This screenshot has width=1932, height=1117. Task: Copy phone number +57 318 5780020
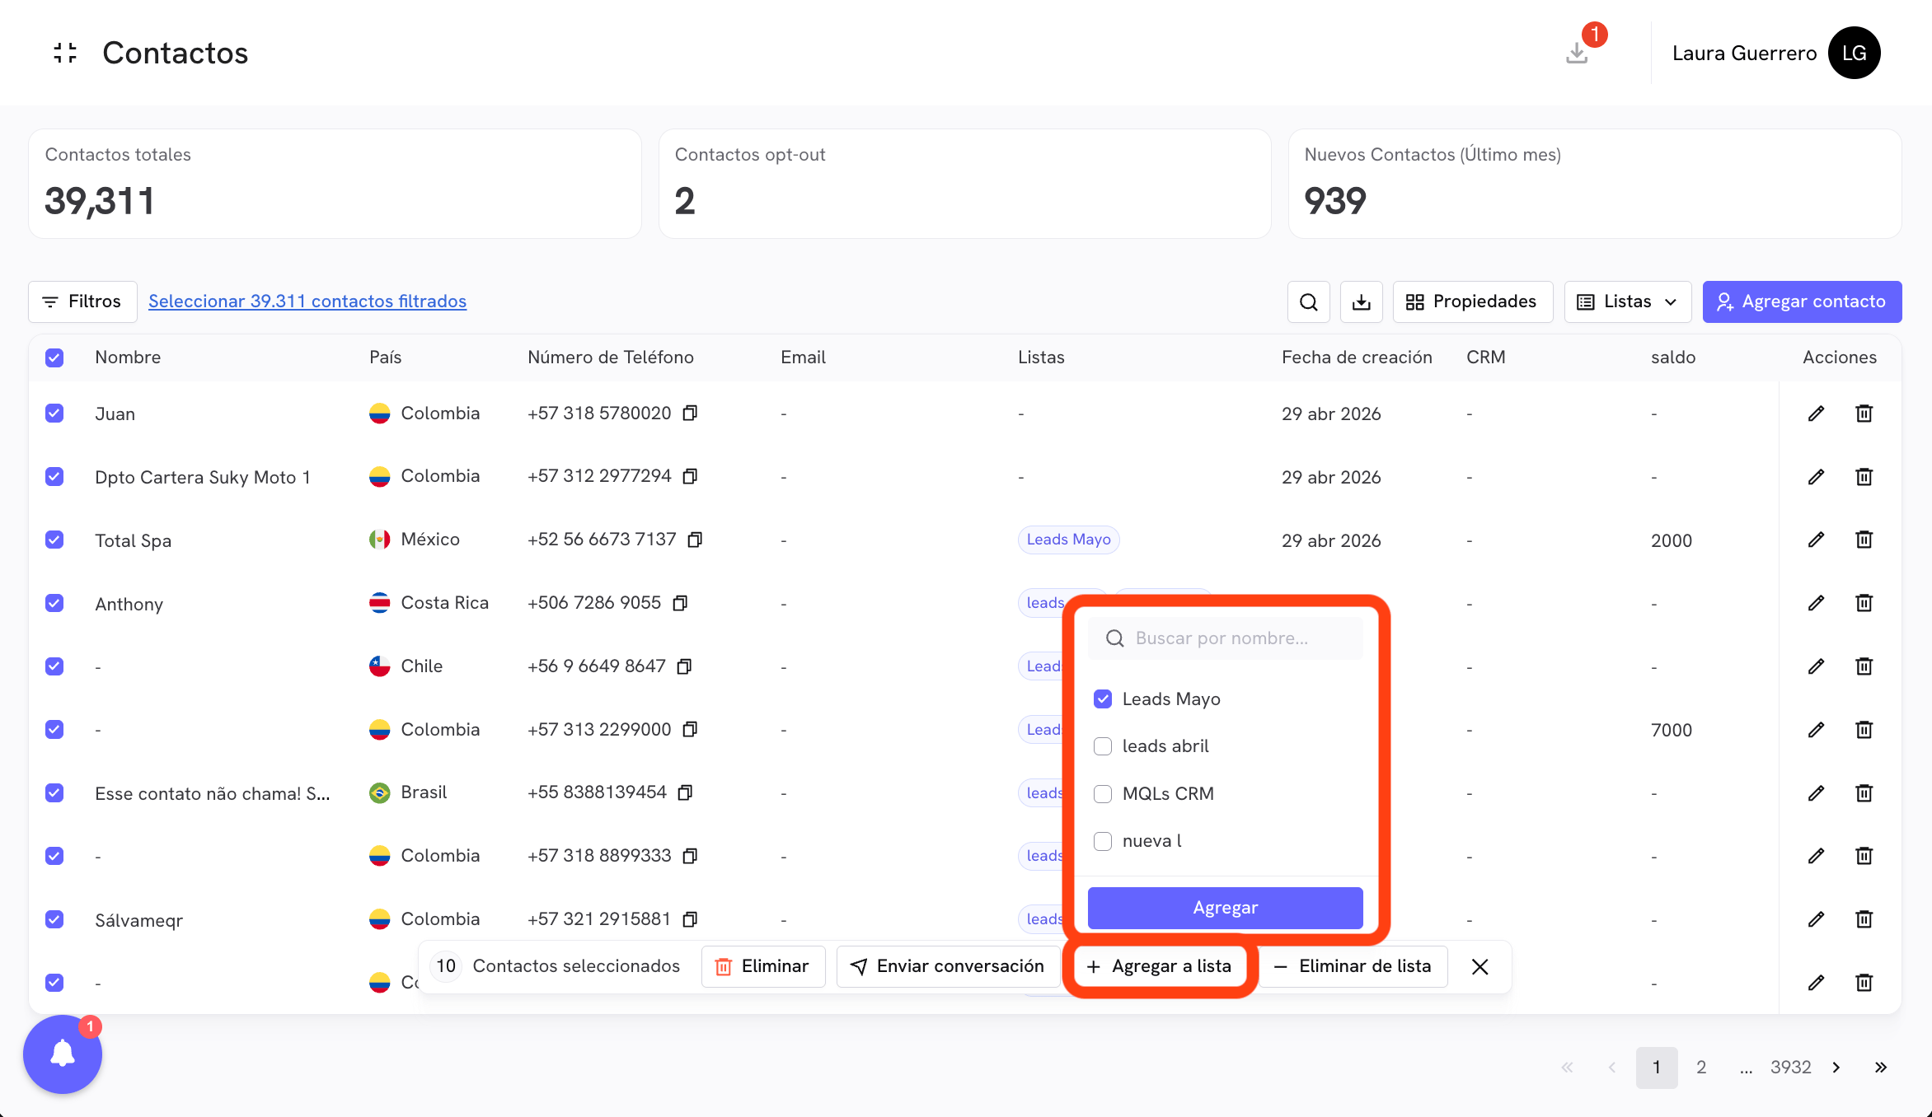pyautogui.click(x=690, y=413)
